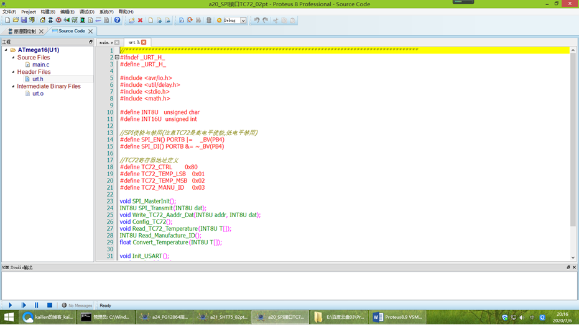Click the code editor scroll-down arrow
579x325 pixels.
pyautogui.click(x=573, y=257)
